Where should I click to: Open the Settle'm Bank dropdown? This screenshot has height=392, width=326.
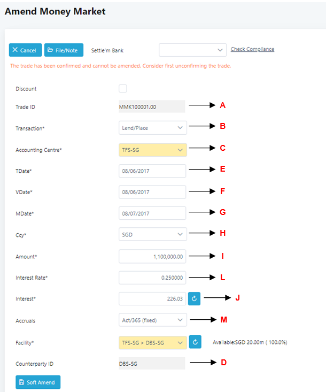(192, 50)
